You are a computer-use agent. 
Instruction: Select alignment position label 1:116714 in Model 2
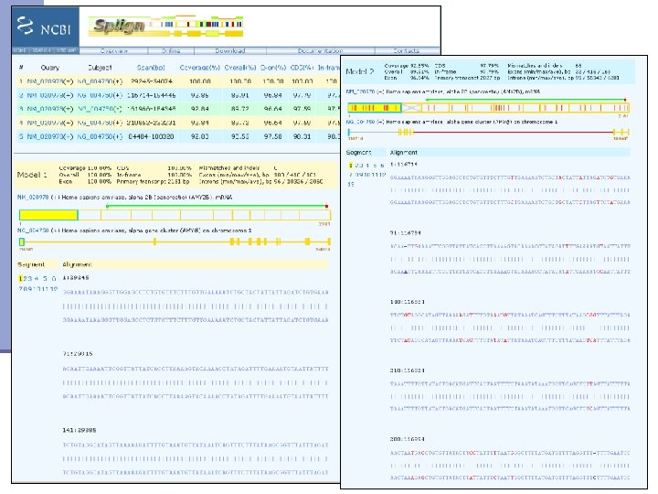403,165
